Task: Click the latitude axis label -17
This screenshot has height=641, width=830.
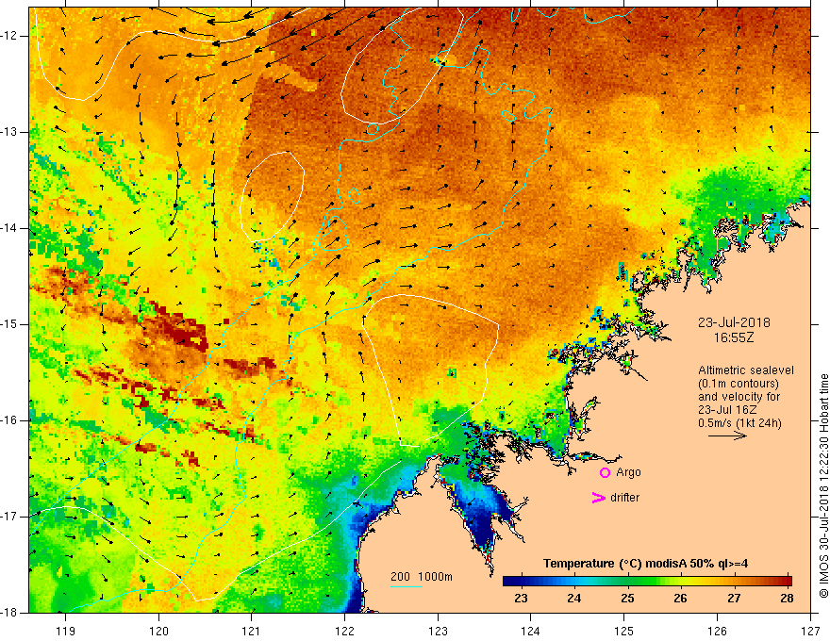Action: (9, 517)
